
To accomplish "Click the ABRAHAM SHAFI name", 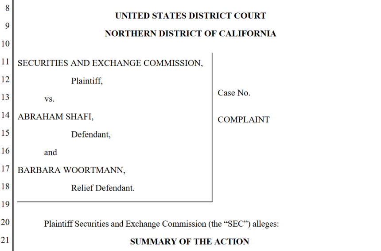I will coord(55,117).
